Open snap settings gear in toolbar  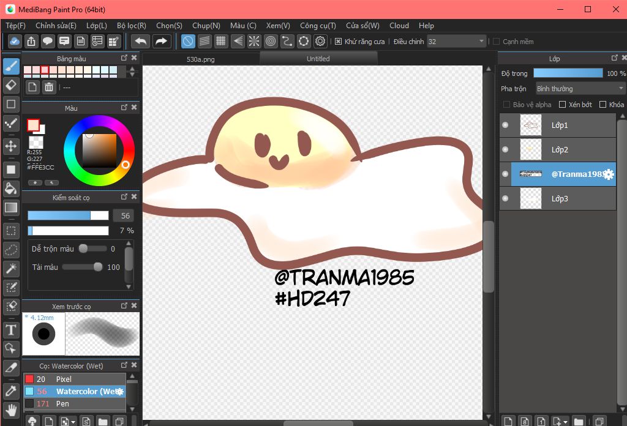(320, 41)
